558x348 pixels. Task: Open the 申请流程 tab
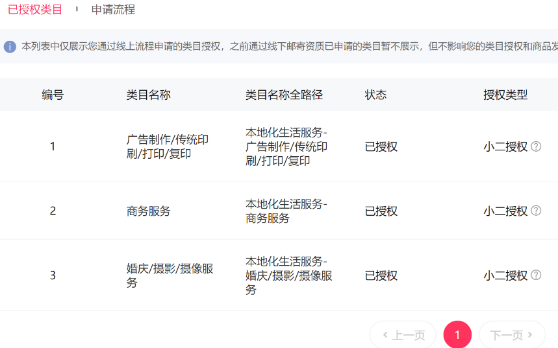(x=113, y=10)
